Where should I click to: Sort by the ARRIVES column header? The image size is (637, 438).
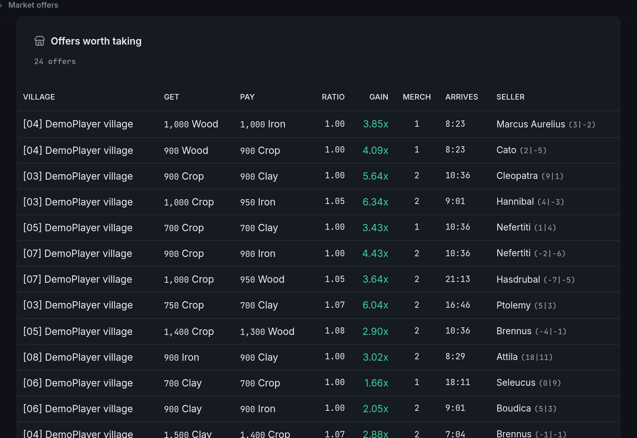tap(461, 97)
